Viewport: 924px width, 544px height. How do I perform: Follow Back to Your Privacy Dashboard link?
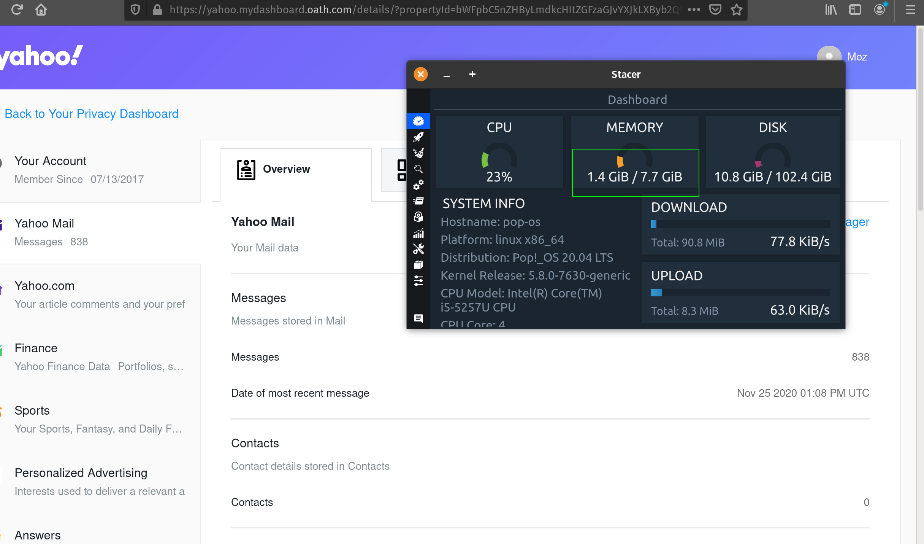pos(91,114)
